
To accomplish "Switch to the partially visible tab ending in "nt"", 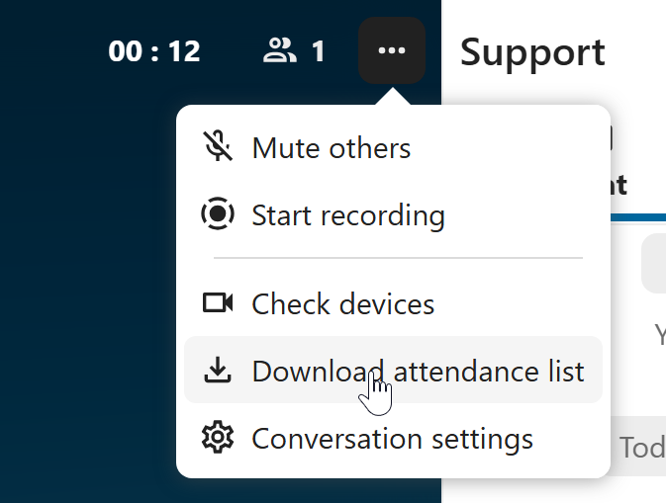I will tap(619, 185).
